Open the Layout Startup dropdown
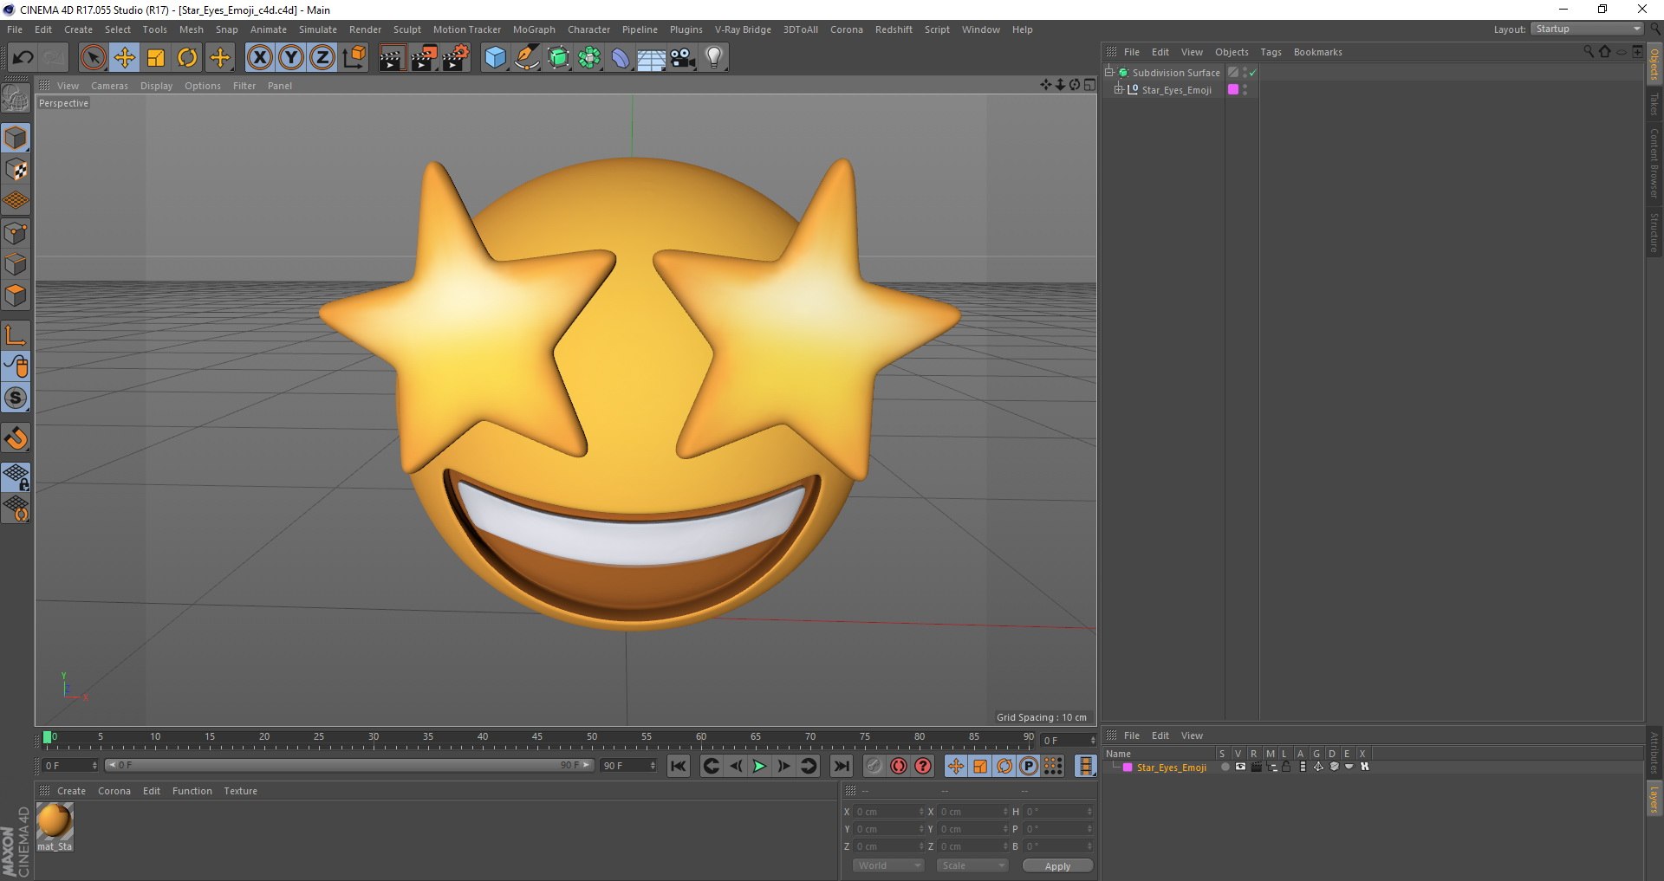The image size is (1664, 881). pyautogui.click(x=1587, y=29)
